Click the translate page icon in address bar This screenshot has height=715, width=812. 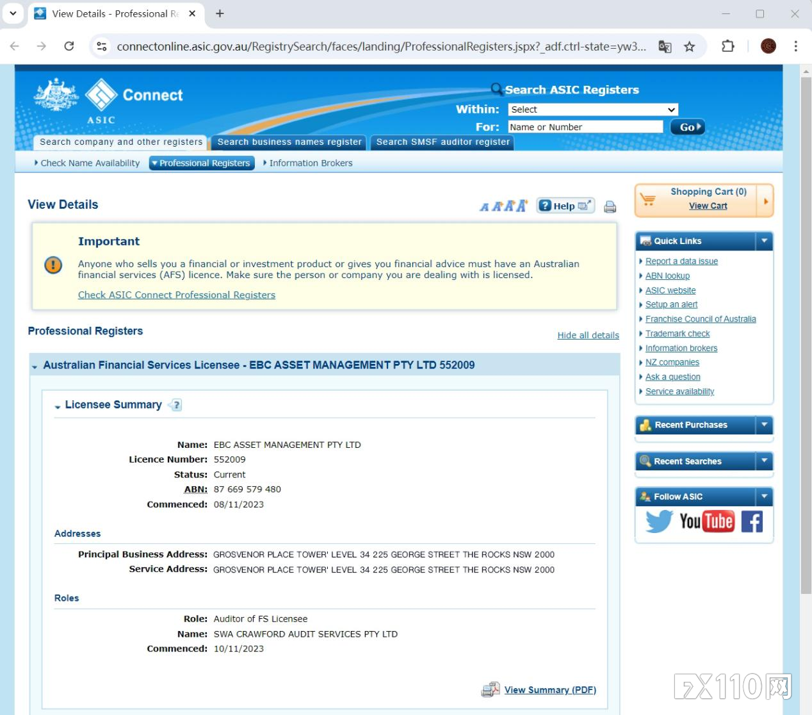coord(665,46)
